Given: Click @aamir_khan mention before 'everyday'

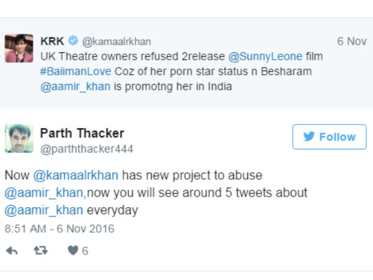Looking at the screenshot, I should click(x=44, y=210).
